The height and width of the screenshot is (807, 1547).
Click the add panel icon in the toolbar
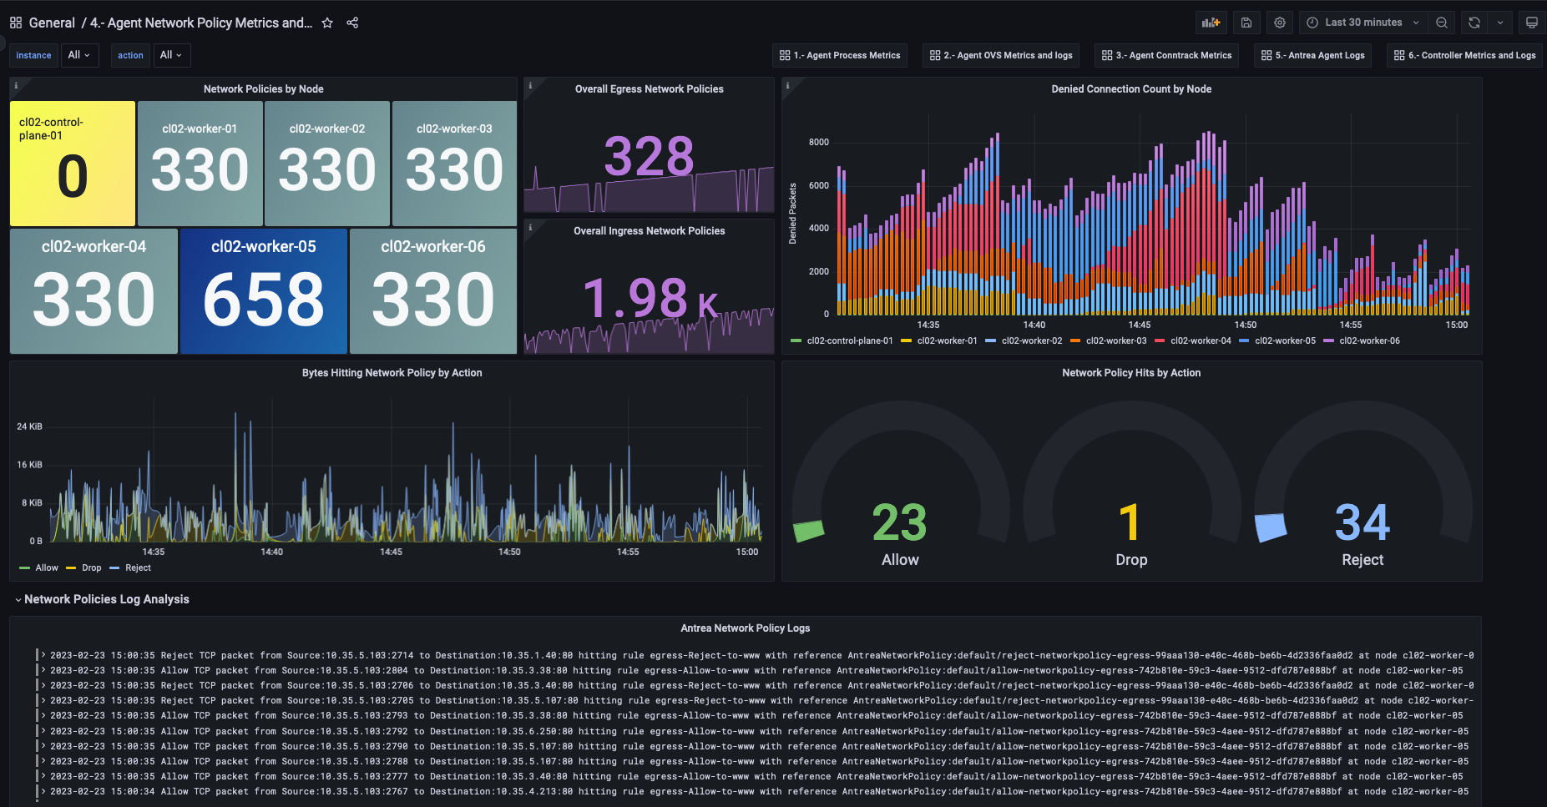pos(1211,23)
